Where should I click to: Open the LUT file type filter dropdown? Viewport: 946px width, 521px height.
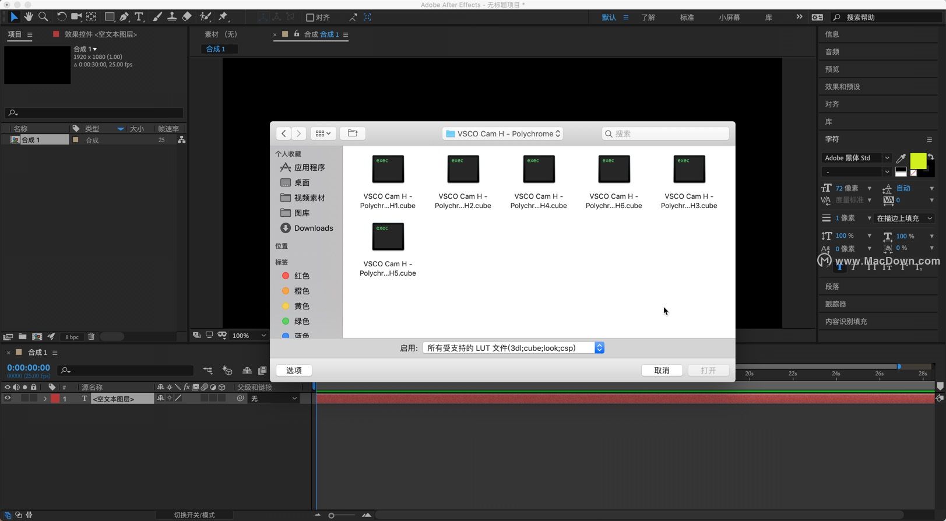pyautogui.click(x=514, y=348)
